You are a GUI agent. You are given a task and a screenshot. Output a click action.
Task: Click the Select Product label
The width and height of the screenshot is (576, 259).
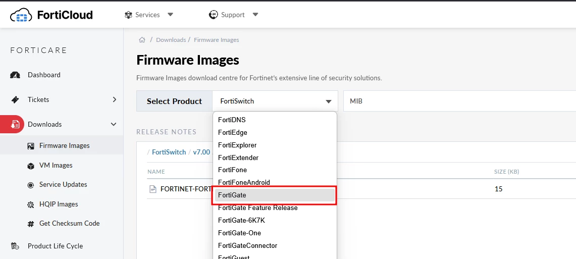(175, 101)
